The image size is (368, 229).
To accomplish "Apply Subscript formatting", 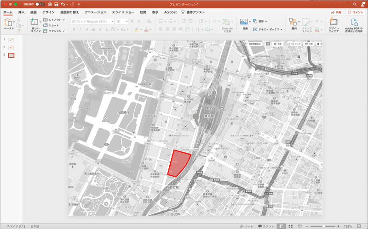I will coord(107,29).
